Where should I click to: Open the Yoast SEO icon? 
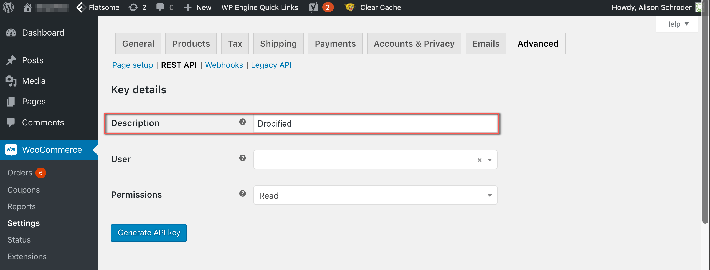(313, 7)
